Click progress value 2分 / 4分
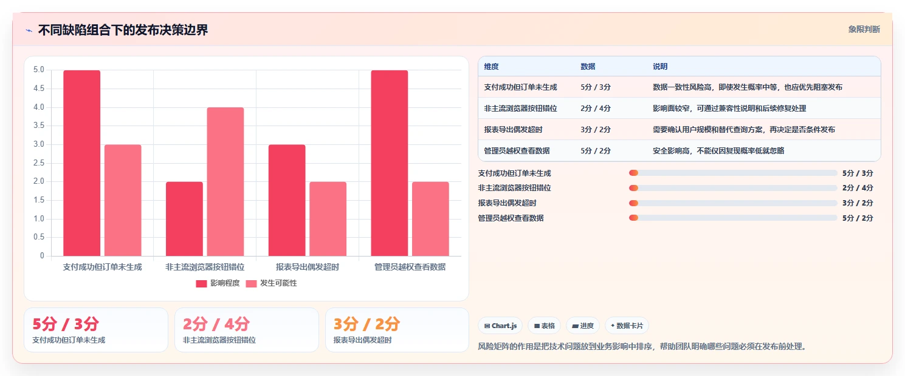The image size is (905, 376). click(x=858, y=188)
